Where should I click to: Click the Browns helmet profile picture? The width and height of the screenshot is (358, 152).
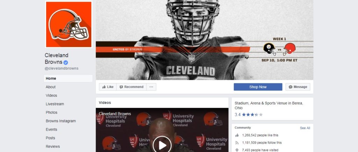pyautogui.click(x=68, y=25)
